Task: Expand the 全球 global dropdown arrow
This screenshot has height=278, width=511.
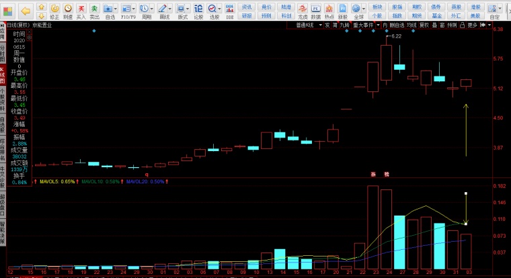Action: (x=364, y=9)
